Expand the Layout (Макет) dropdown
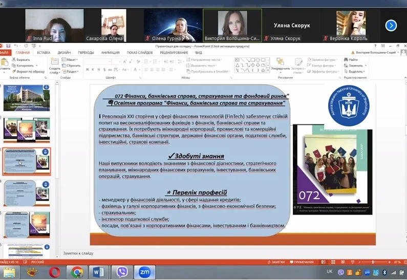 tap(72, 59)
